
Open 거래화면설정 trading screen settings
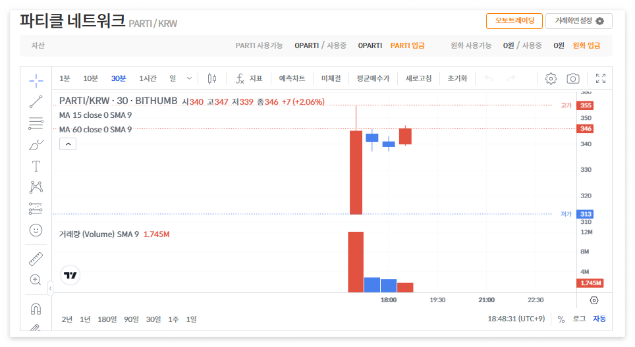point(579,20)
